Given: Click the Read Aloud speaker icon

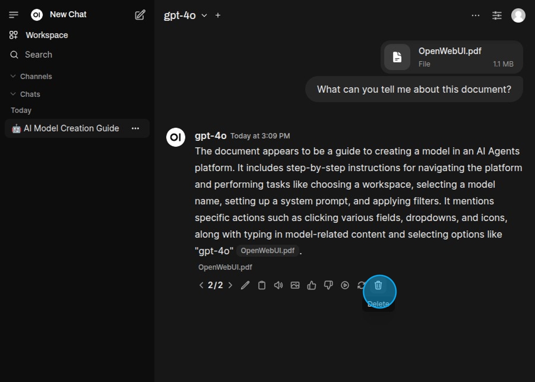Looking at the screenshot, I should (278, 285).
